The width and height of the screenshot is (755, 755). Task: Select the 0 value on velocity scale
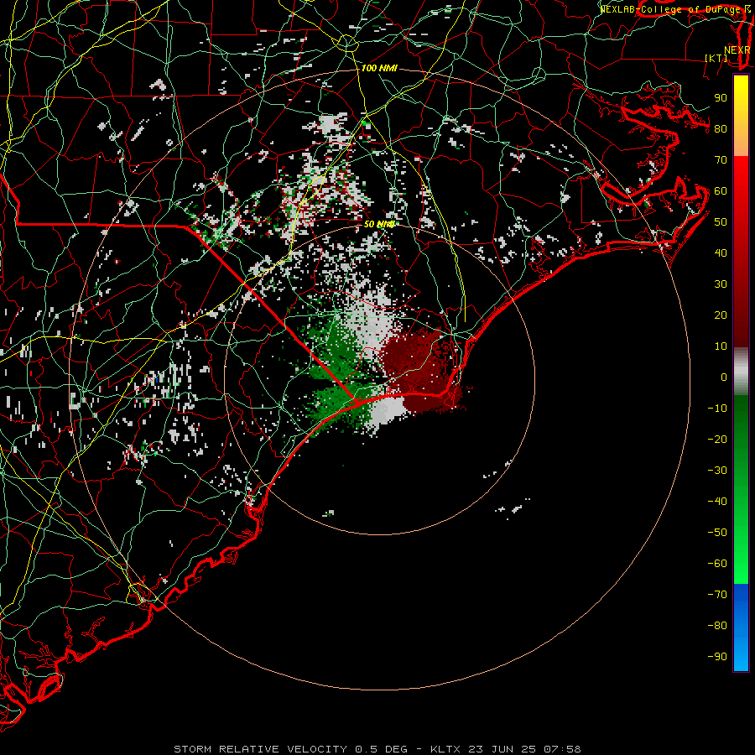(x=724, y=377)
